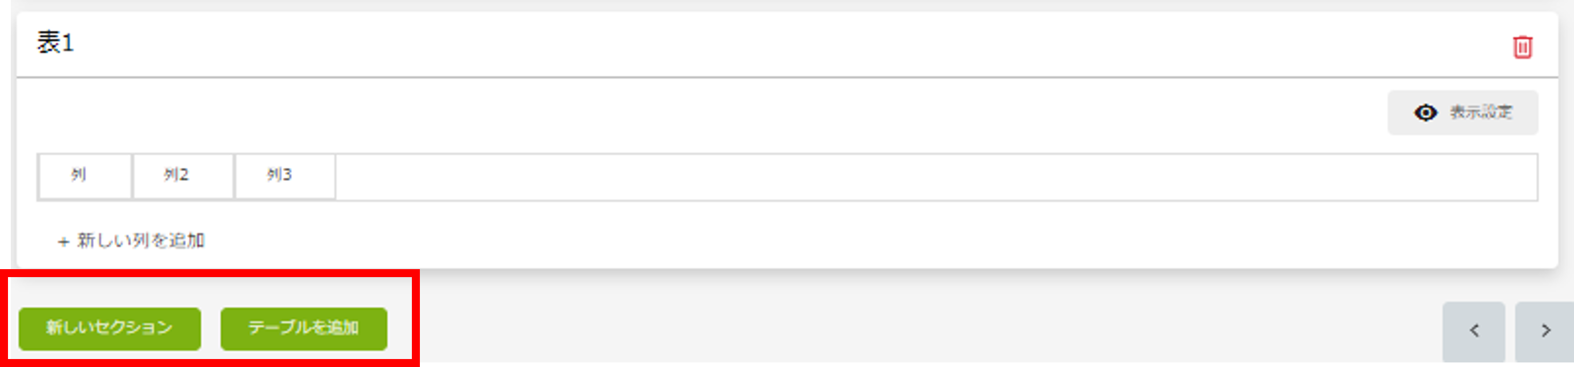Click the 表1 table title
This screenshot has height=367, width=1574.
tap(55, 43)
